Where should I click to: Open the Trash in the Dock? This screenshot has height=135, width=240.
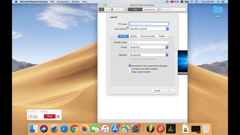[x=206, y=129]
